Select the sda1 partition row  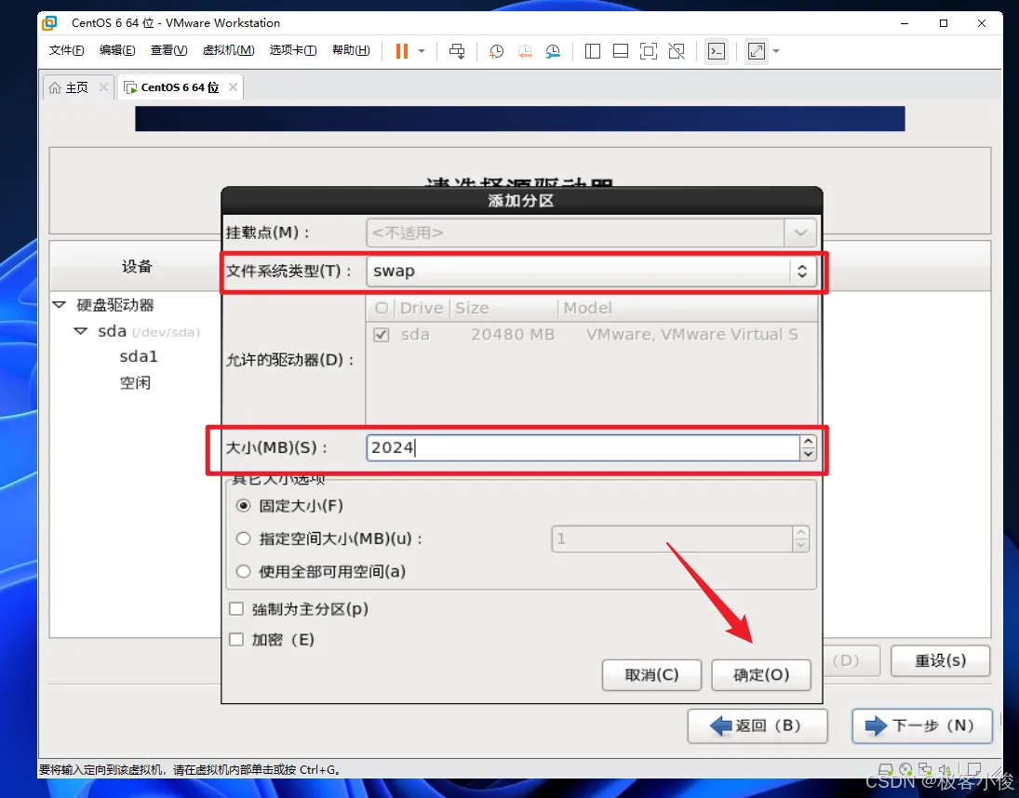click(139, 356)
